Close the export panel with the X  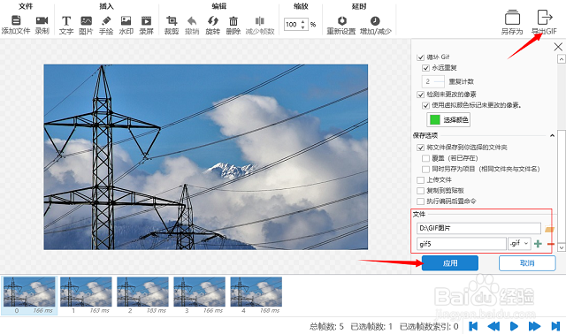558,47
